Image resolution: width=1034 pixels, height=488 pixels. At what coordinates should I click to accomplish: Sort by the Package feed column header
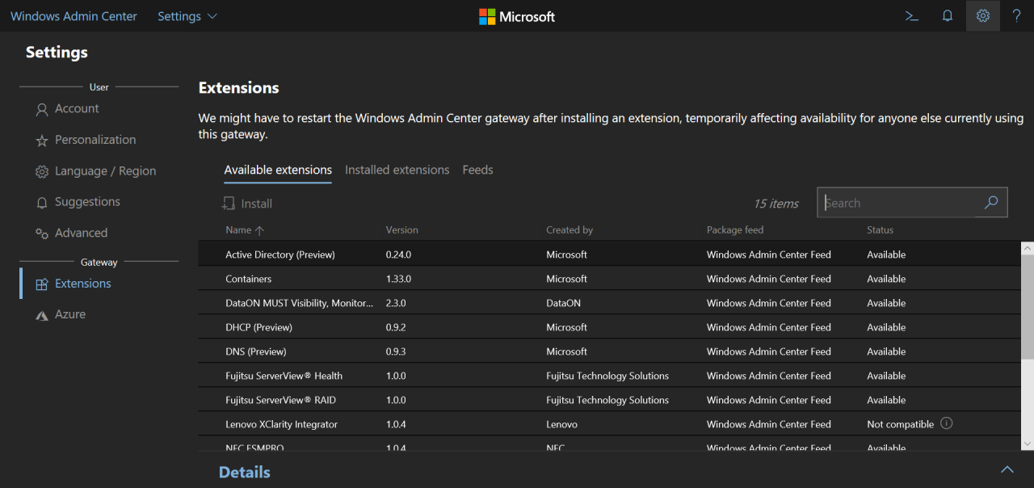[735, 230]
